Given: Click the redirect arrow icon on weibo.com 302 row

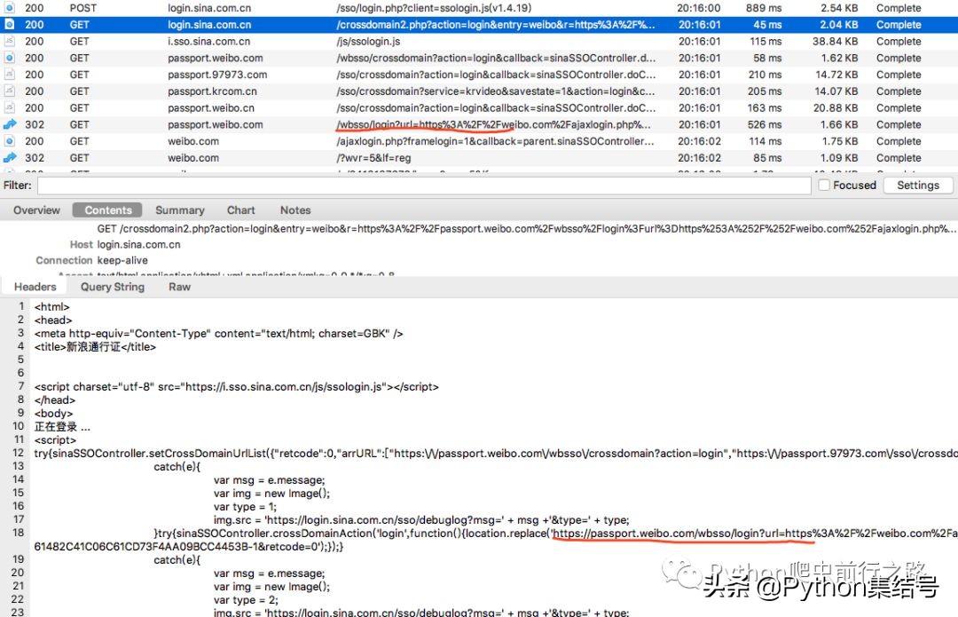Looking at the screenshot, I should pyautogui.click(x=9, y=158).
